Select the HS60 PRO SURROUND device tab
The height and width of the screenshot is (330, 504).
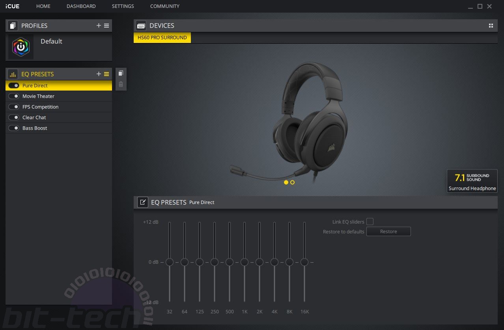click(x=162, y=38)
